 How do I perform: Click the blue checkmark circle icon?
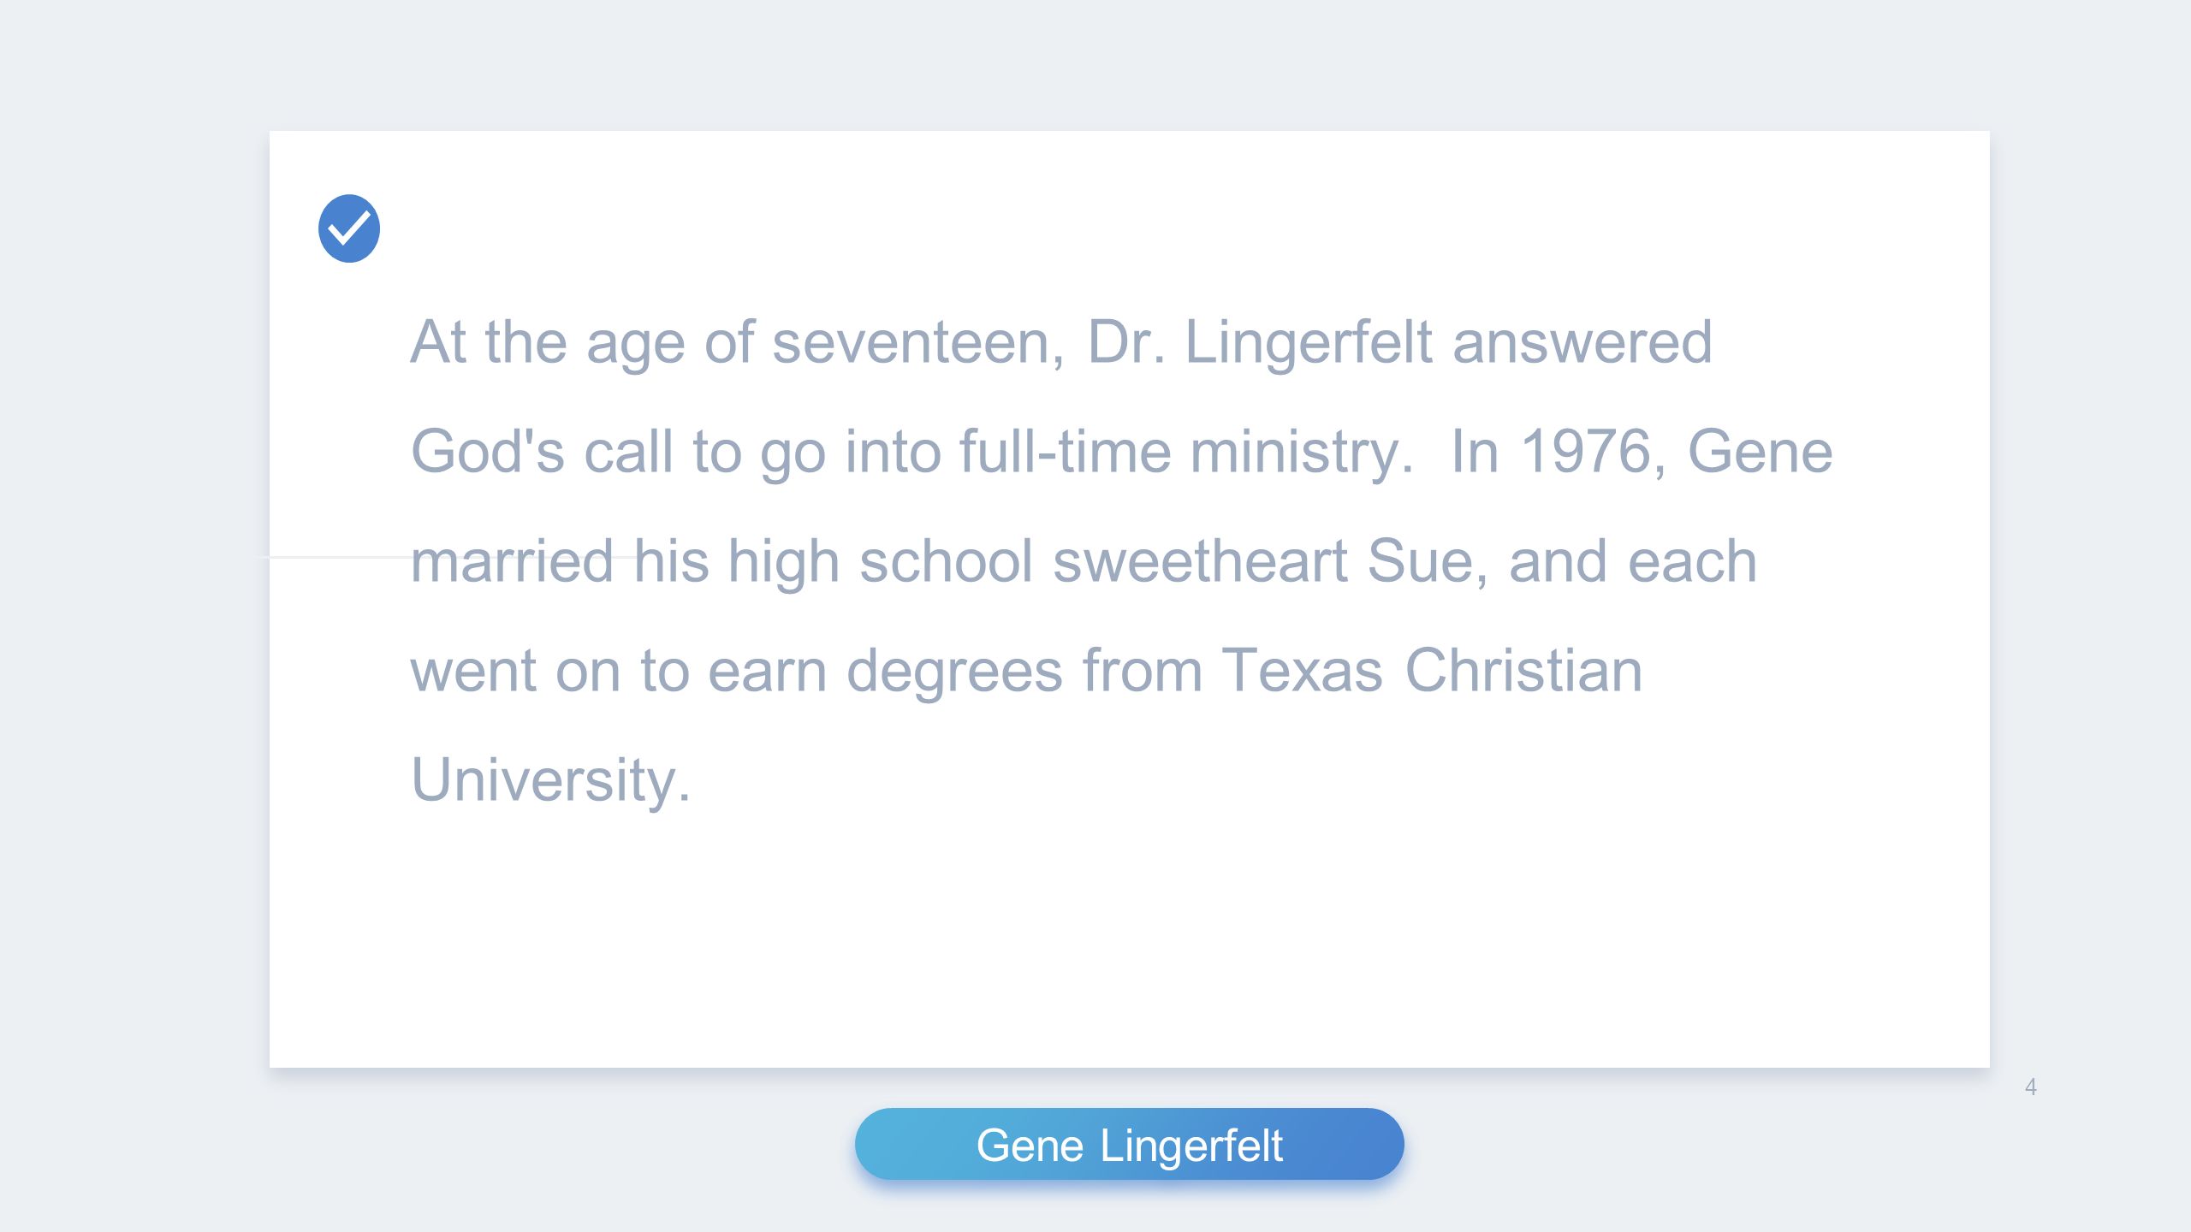pos(349,228)
